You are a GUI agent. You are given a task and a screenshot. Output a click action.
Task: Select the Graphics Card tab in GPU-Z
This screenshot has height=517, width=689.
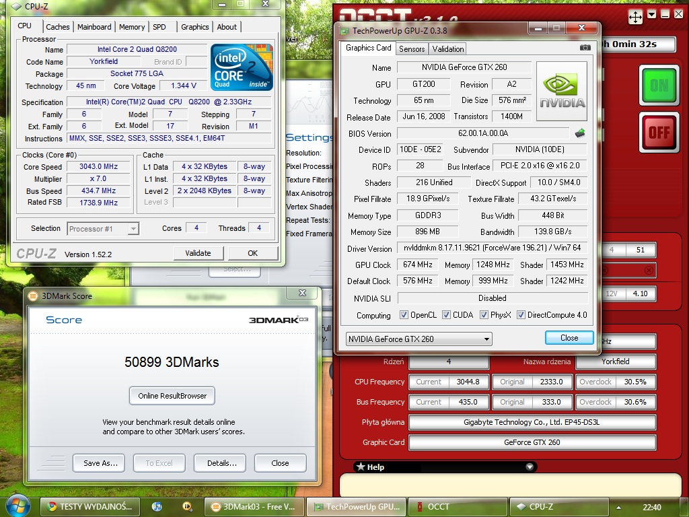tap(368, 48)
